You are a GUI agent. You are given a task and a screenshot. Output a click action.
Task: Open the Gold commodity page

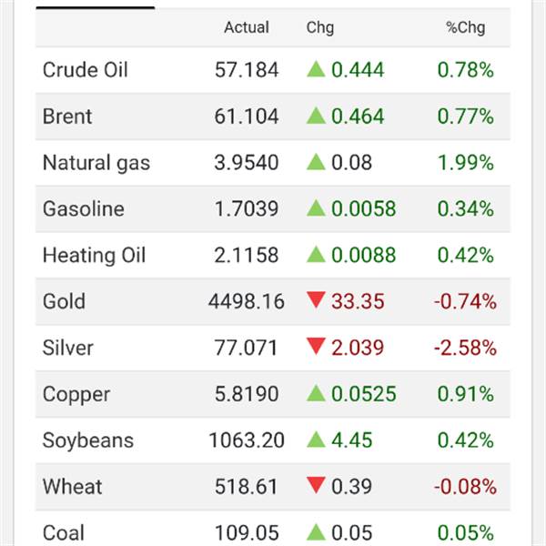[64, 301]
